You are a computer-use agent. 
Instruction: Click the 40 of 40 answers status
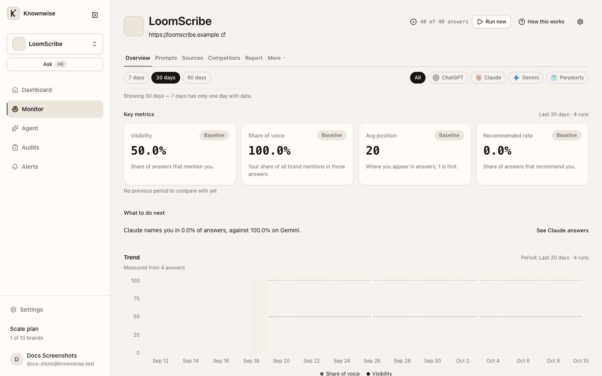point(439,22)
